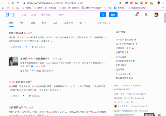Open the notifications bell icon

tap(136, 15)
